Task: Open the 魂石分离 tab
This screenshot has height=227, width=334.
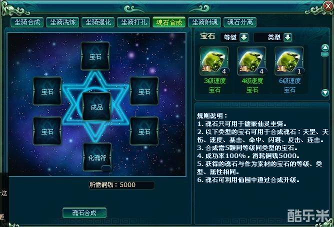Action: [240, 22]
